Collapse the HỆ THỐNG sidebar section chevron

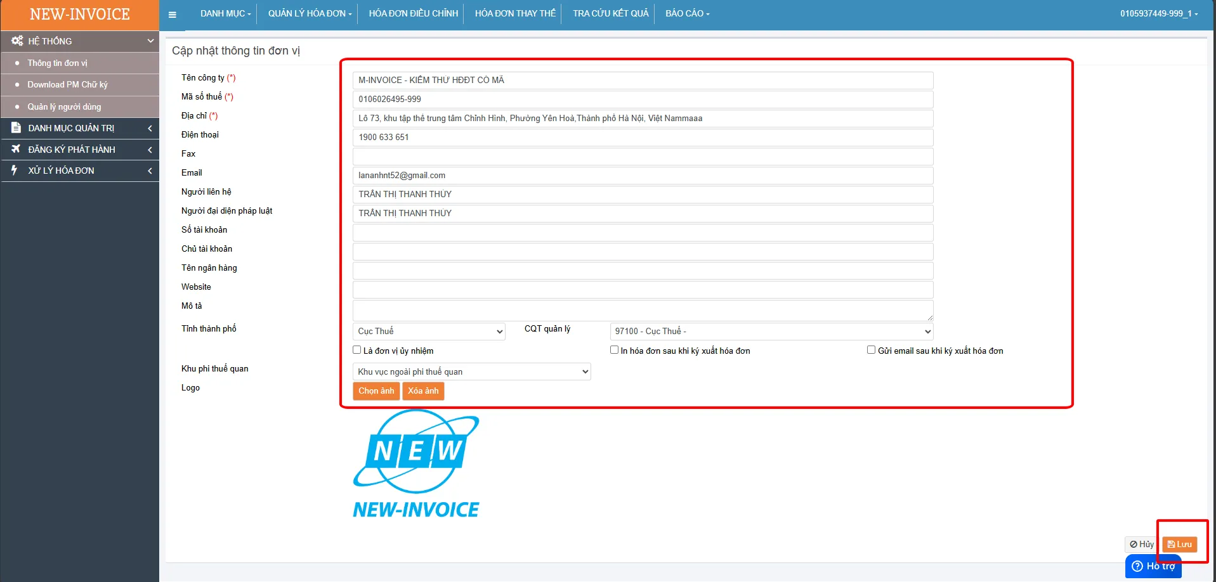click(150, 41)
